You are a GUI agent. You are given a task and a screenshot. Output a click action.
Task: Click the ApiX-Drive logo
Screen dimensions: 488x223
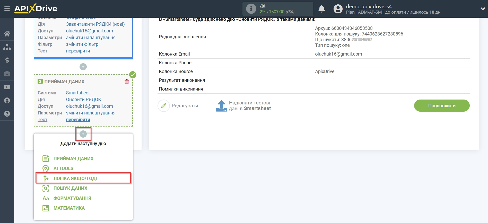36,8
